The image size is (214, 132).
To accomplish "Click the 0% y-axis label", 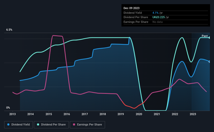I will click(x=8, y=108).
